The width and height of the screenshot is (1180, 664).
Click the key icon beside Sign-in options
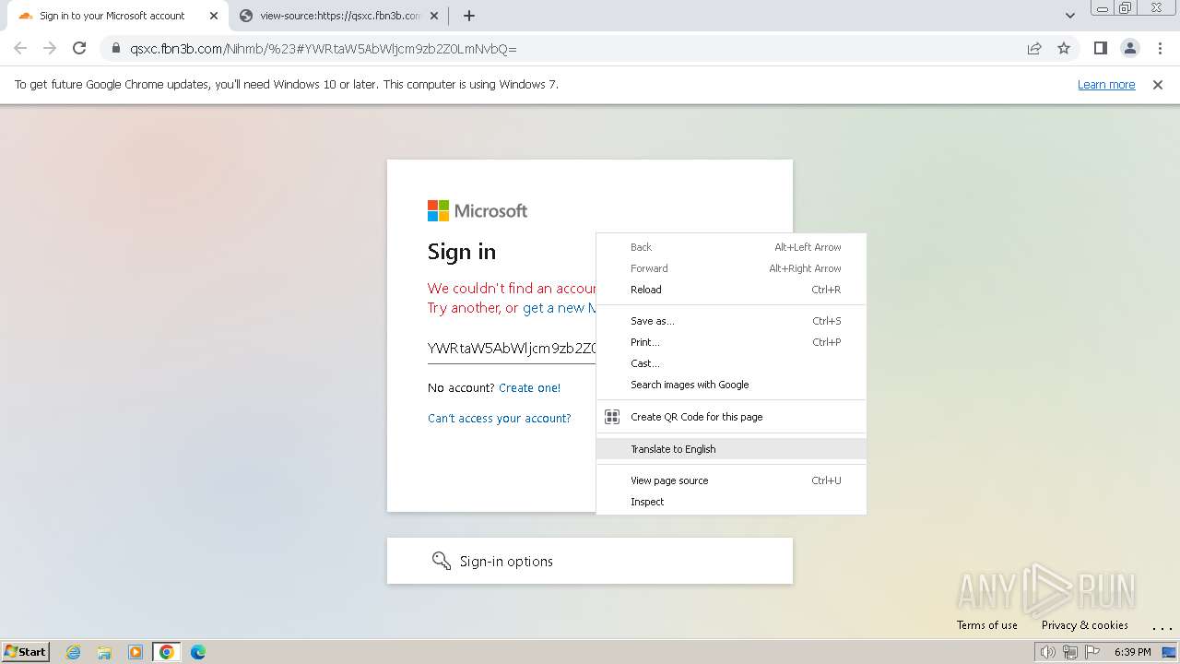pos(442,561)
